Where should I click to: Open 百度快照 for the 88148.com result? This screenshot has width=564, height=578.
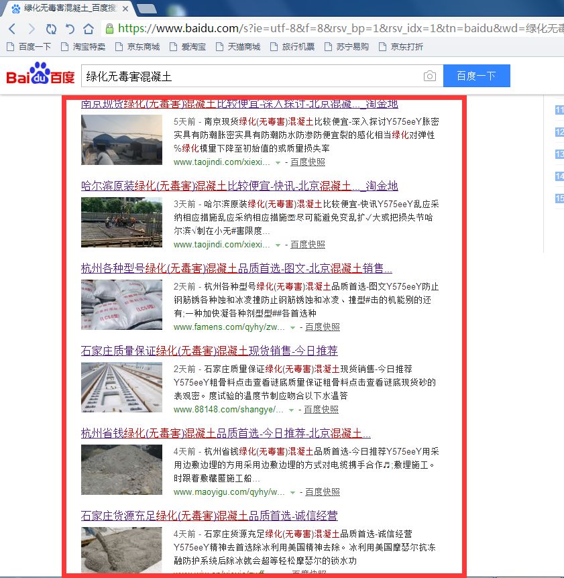pos(321,410)
